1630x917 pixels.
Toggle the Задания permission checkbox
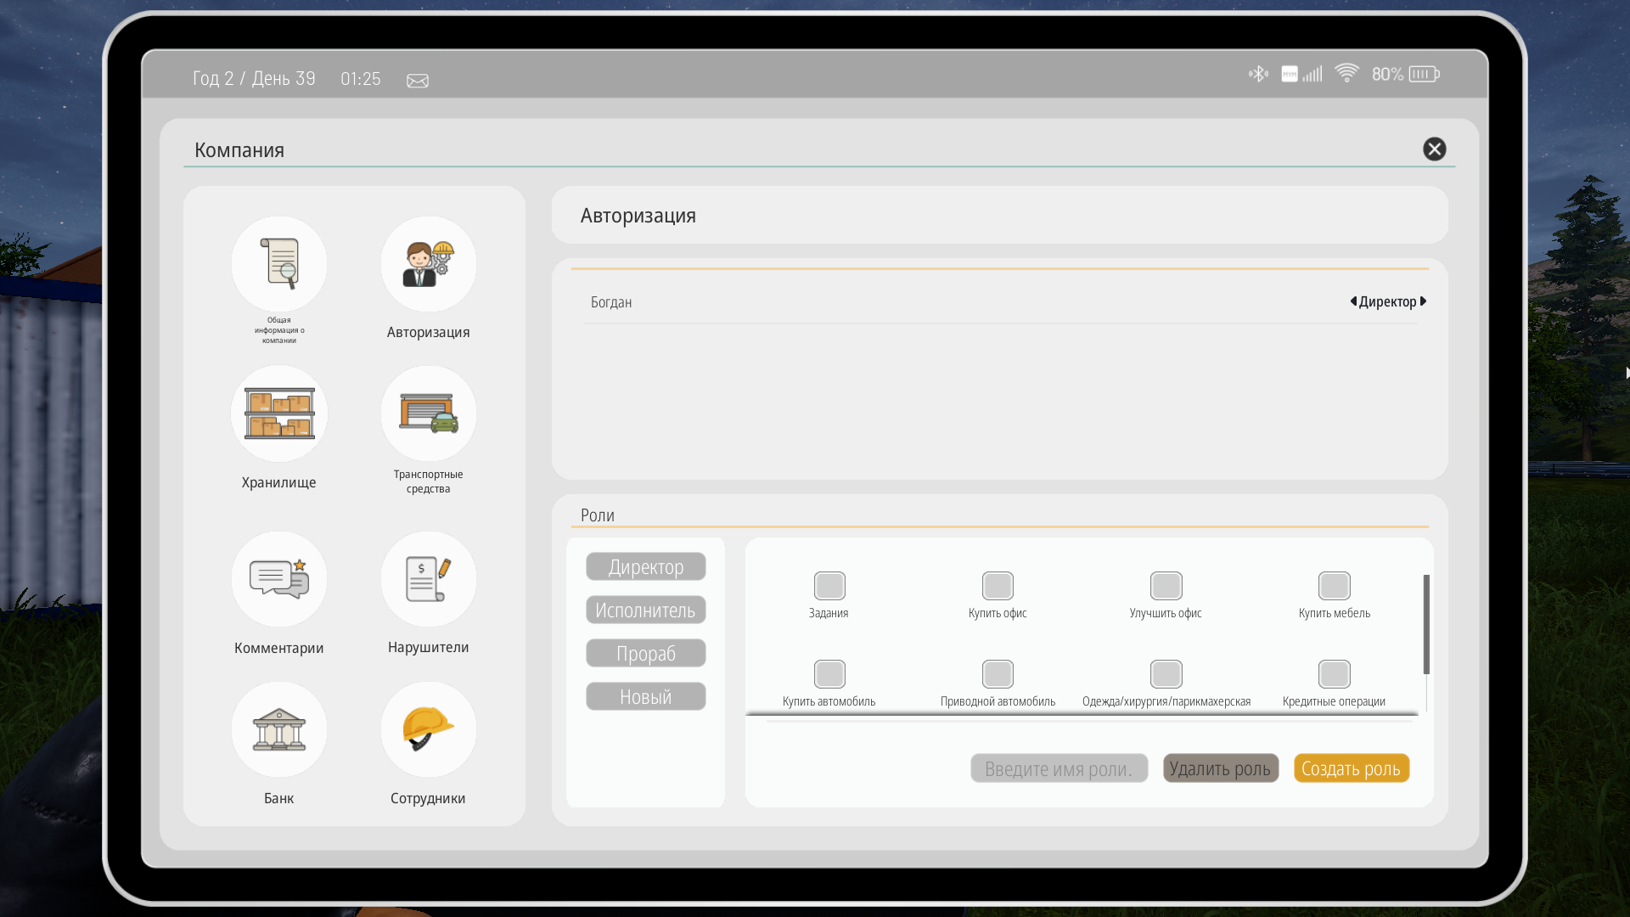829,586
